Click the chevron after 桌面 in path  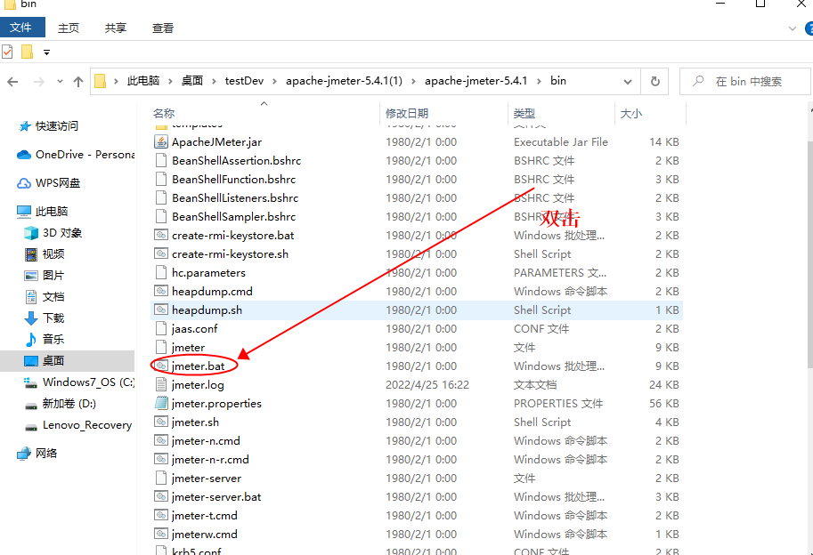[x=214, y=81]
